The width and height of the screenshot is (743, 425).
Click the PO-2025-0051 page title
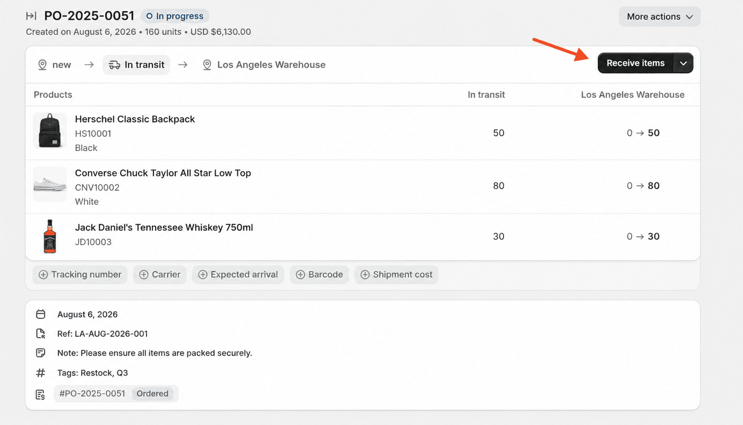(89, 16)
